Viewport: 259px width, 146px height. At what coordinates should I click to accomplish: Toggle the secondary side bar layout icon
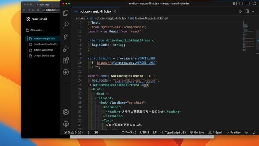[248, 4]
